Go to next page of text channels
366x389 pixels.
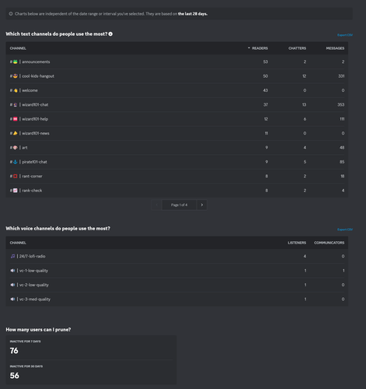pyautogui.click(x=202, y=205)
